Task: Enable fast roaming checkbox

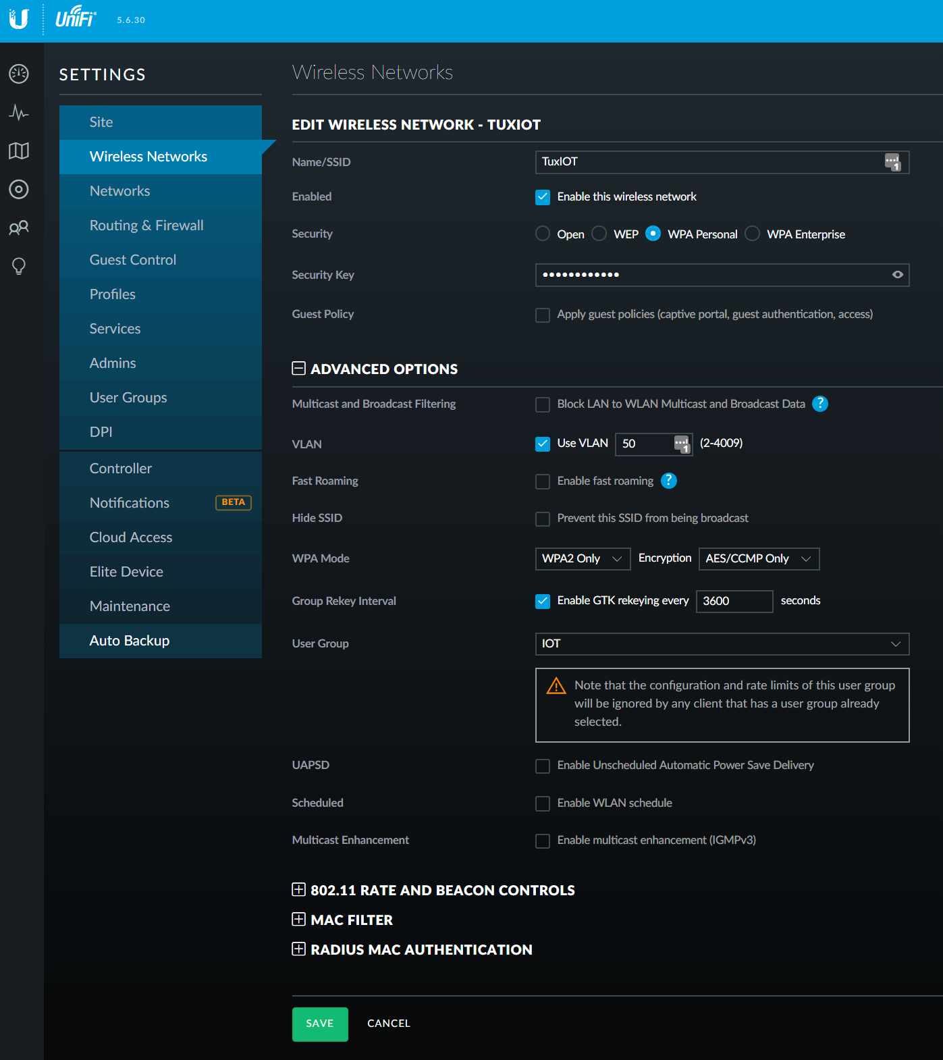Action: [543, 481]
